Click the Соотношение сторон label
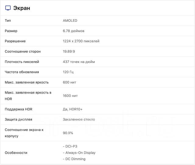 tap(23, 51)
